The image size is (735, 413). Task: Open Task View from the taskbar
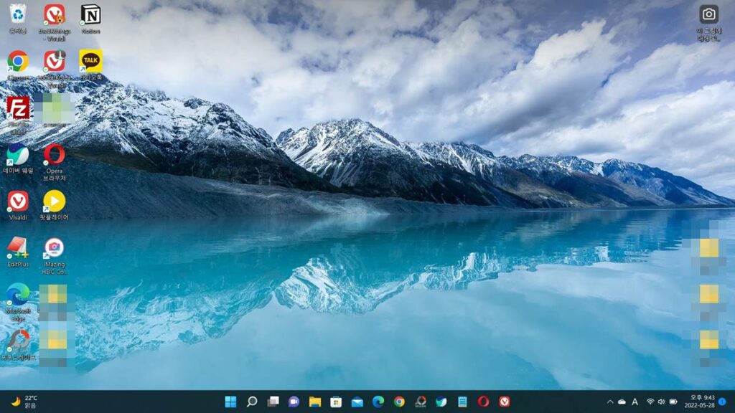(273, 402)
